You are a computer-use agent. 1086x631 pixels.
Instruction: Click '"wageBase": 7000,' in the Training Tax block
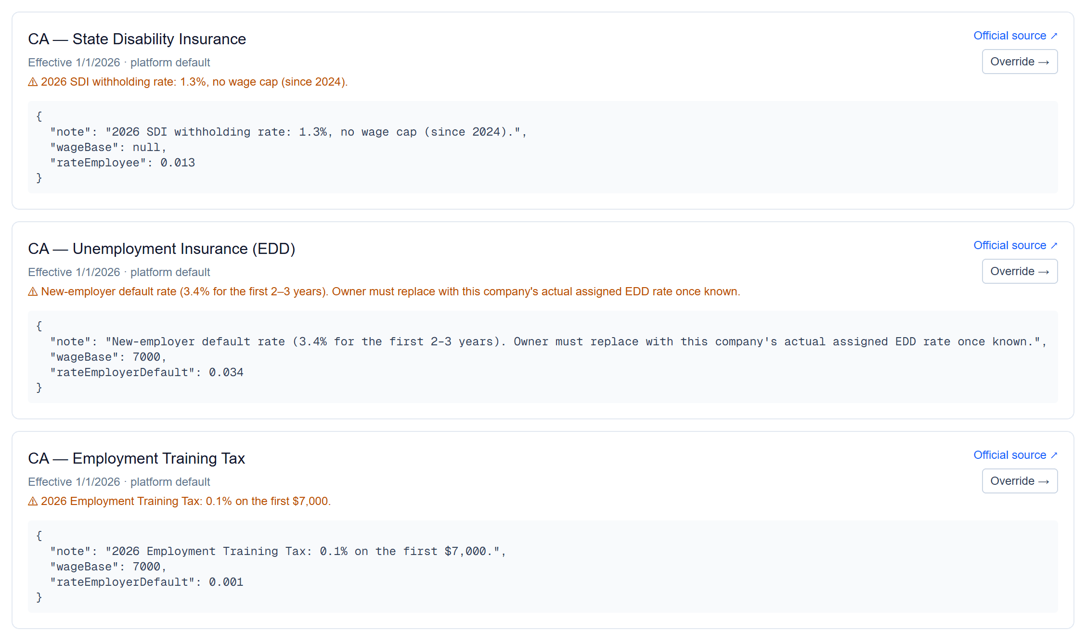point(108,567)
